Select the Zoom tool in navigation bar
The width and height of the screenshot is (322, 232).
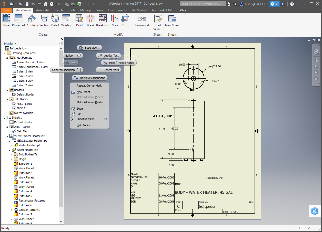coord(316,66)
